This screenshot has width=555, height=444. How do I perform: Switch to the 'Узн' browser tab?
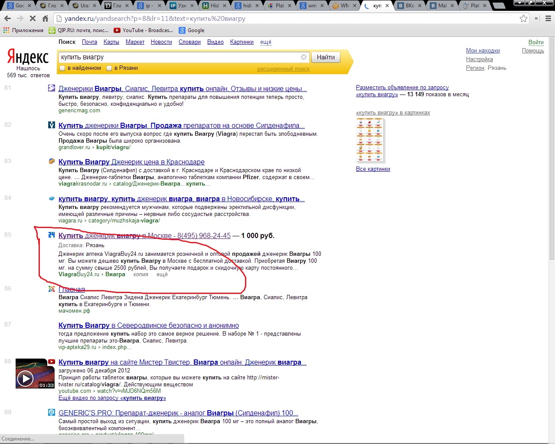[182, 6]
